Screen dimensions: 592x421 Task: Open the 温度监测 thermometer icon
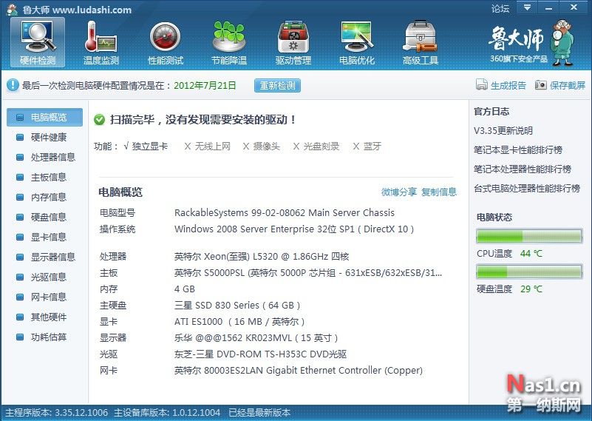[101, 42]
